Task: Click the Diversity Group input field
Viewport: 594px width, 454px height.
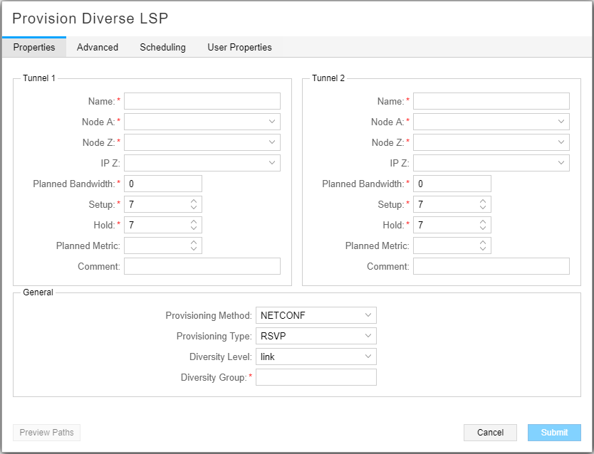Action: click(316, 377)
